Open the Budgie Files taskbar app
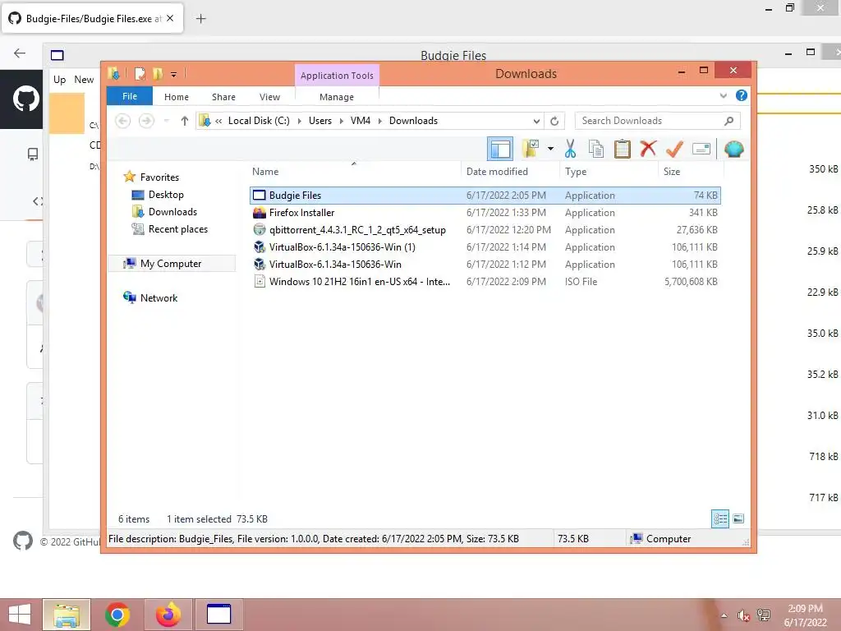The image size is (841, 631). pos(218,615)
